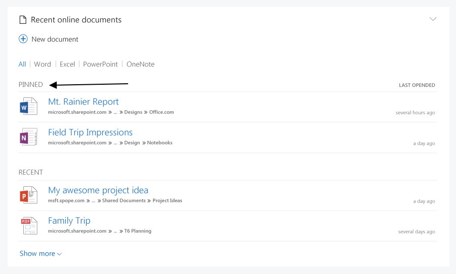456x274 pixels.
Task: Select the All filter tab
Action: pyautogui.click(x=22, y=64)
